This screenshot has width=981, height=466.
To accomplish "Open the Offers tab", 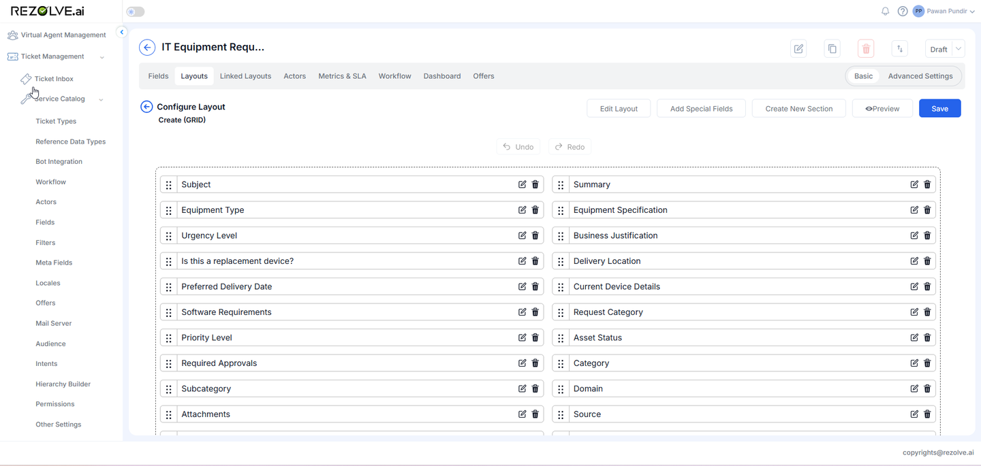I will [x=484, y=76].
